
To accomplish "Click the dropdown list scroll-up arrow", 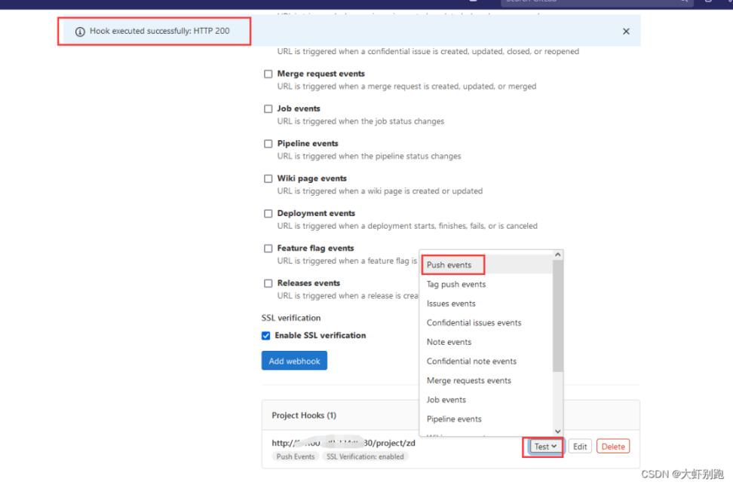I will click(x=558, y=255).
